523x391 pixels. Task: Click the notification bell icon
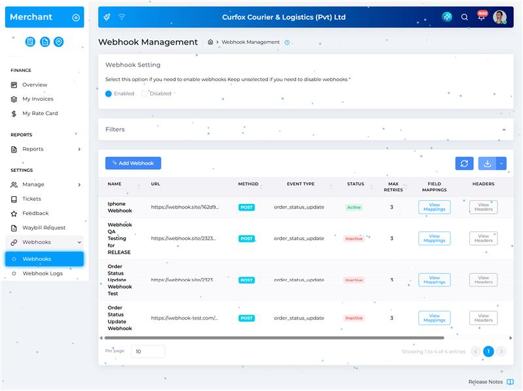click(x=481, y=18)
